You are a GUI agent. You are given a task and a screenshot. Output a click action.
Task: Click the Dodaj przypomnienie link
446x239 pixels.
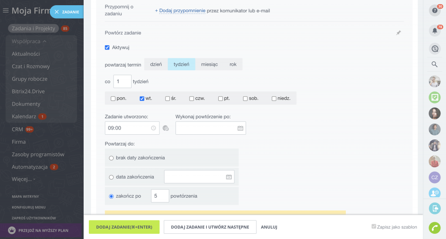click(180, 10)
